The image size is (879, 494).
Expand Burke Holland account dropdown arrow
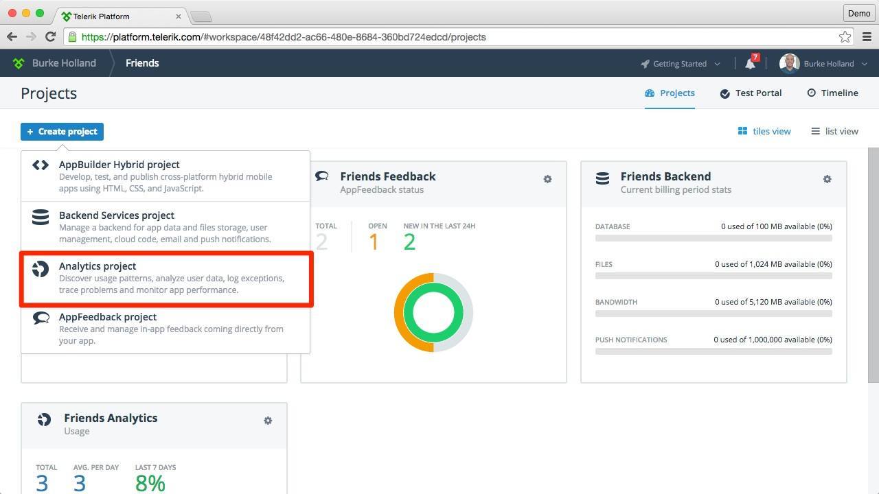pos(865,64)
